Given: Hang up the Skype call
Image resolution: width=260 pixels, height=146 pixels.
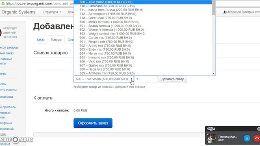Looking at the screenshot, I should point(257,138).
